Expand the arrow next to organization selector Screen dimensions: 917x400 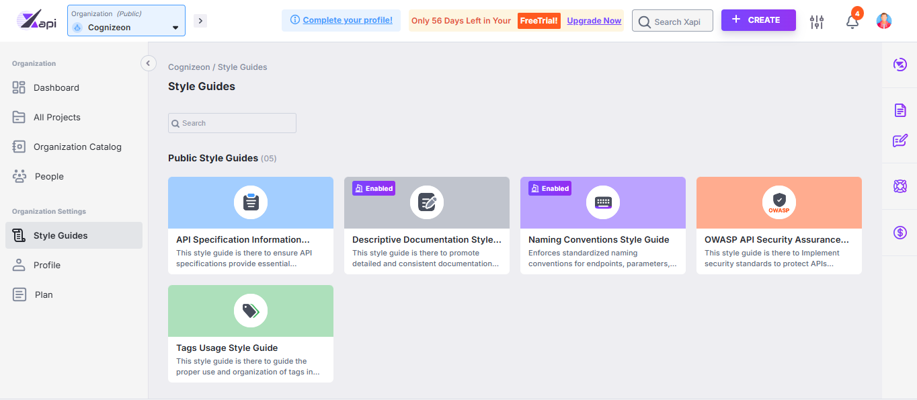coord(200,21)
